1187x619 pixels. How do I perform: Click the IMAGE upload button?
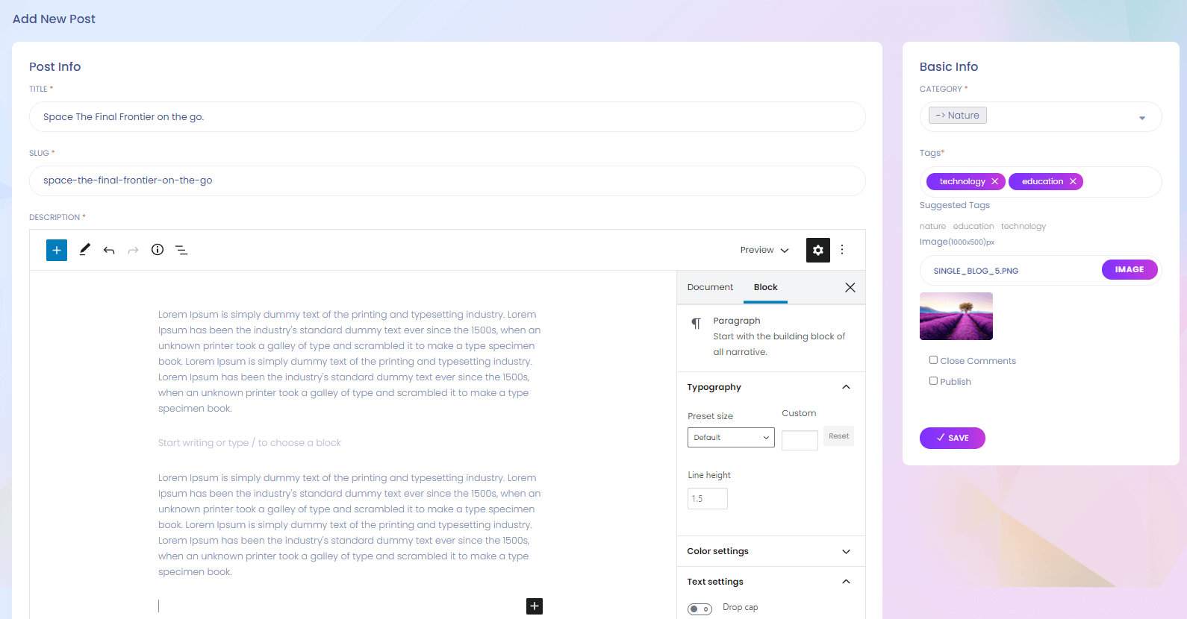pyautogui.click(x=1129, y=269)
